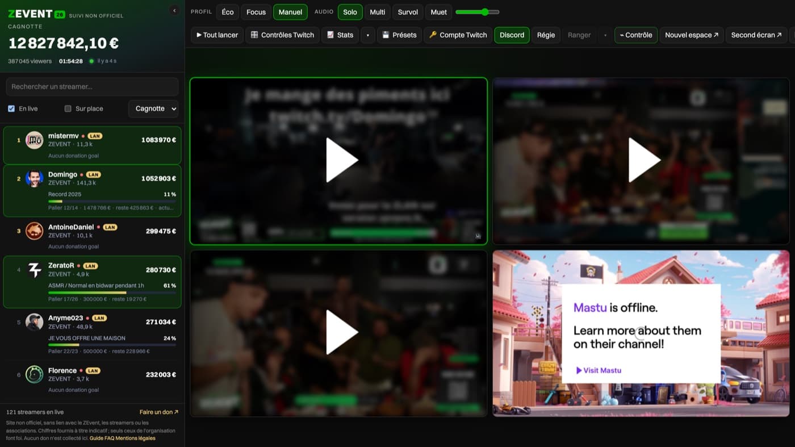This screenshot has width=795, height=447.
Task: Click Anyme023's avatar picture
Action: (x=34, y=322)
